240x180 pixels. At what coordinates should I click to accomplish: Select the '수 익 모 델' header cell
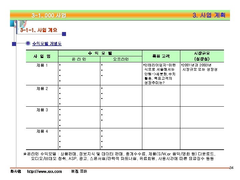[x=100, y=53]
